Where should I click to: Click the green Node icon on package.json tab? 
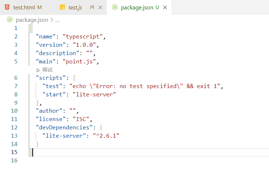click(x=115, y=7)
